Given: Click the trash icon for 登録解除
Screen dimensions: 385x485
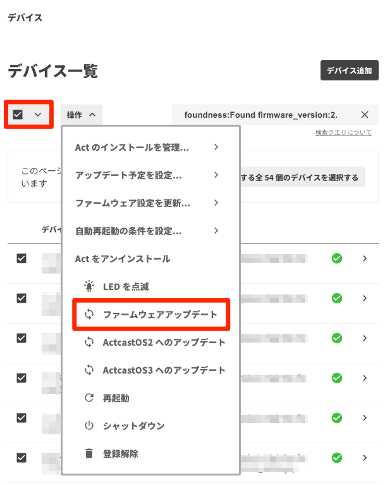Looking at the screenshot, I should (89, 453).
